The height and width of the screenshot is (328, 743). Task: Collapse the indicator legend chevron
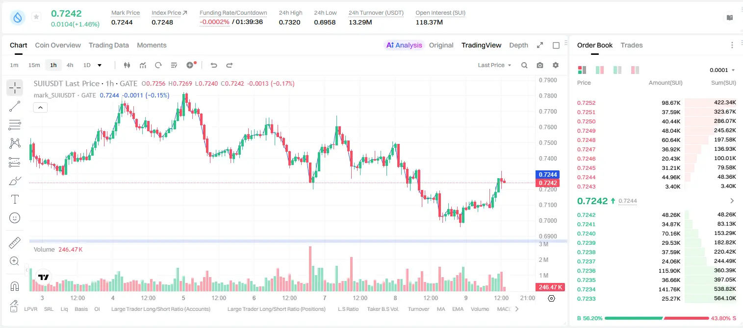40,108
